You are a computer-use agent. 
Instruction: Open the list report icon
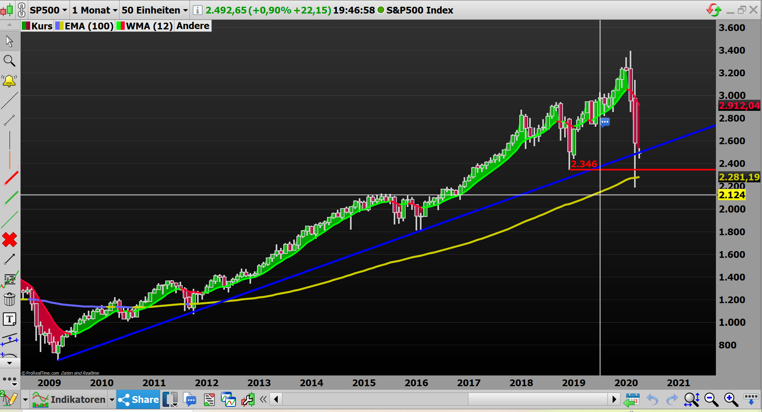pyautogui.click(x=209, y=399)
